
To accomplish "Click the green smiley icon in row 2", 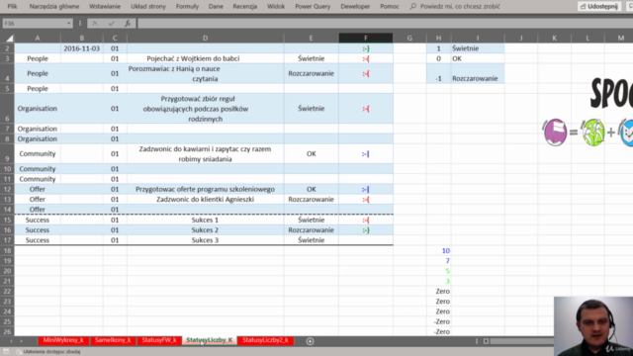I will tap(366, 48).
